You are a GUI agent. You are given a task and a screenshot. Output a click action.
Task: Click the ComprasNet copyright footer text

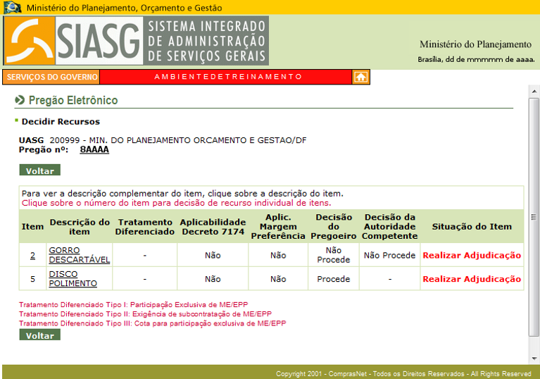pyautogui.click(x=403, y=374)
